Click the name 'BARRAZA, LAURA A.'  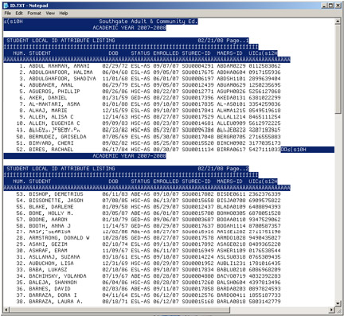(56, 302)
